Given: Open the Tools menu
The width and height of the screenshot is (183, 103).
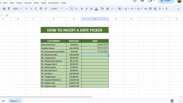Looking at the screenshot, I should [43, 3].
